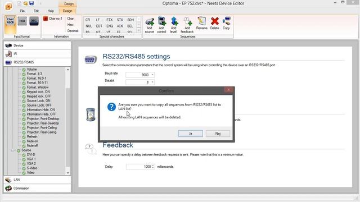Select Keypad lock, ON tree item

[x=38, y=91]
